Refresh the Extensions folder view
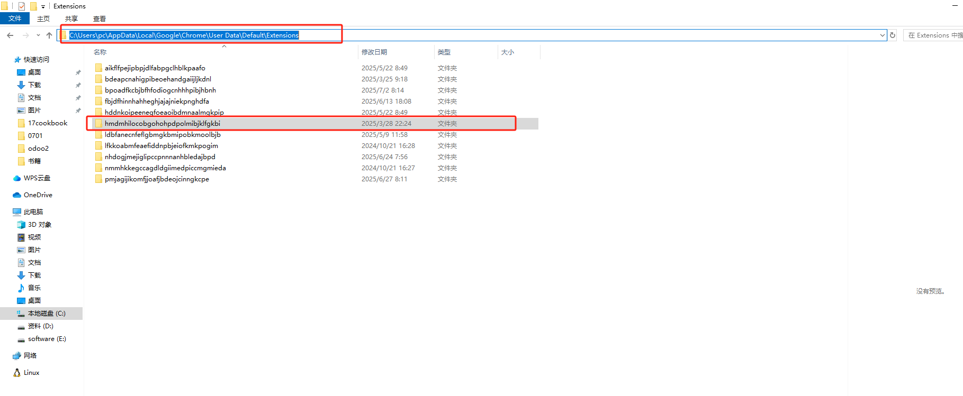963x396 pixels. click(893, 35)
